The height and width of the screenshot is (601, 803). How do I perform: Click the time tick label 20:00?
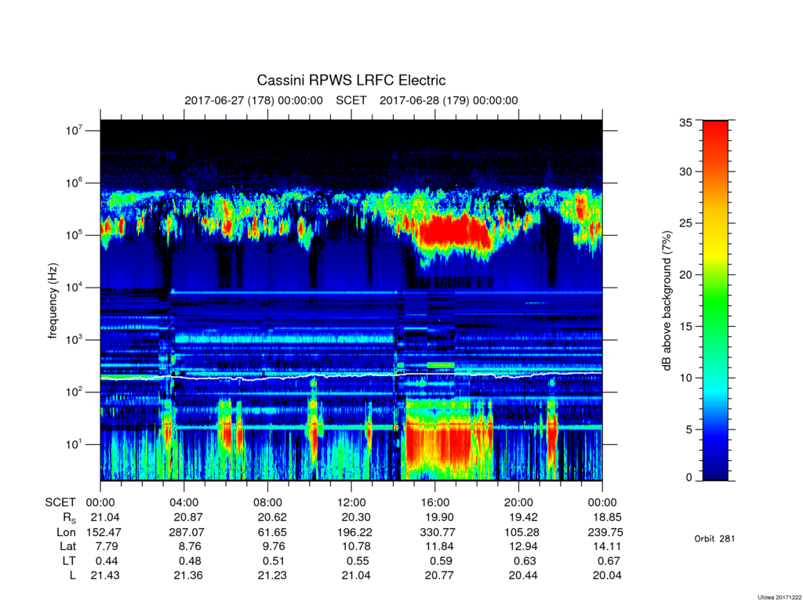pos(519,503)
